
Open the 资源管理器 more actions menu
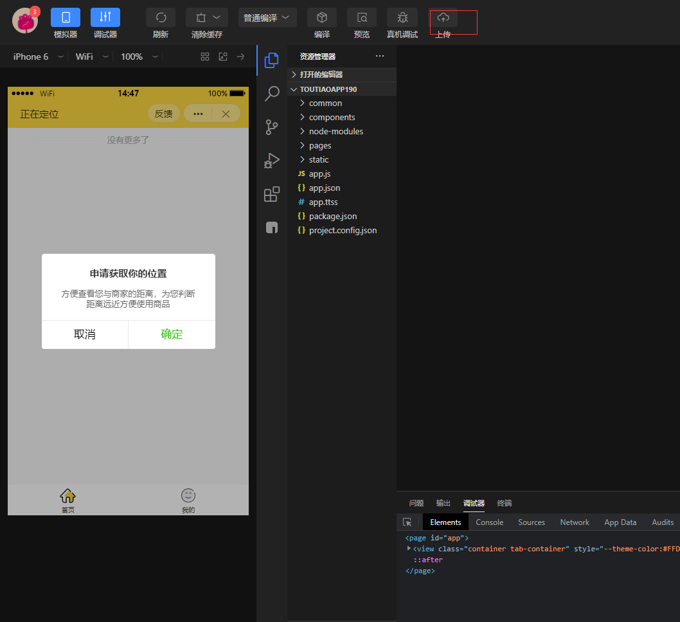(x=380, y=56)
